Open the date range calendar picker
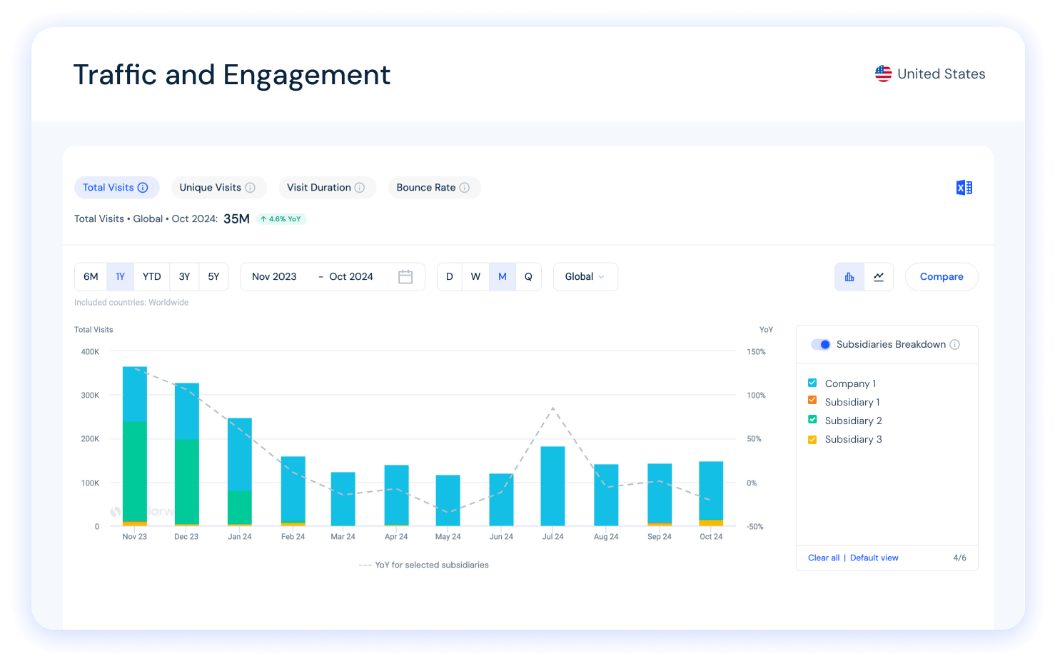Screen dimensions: 1055x664 click(x=405, y=276)
